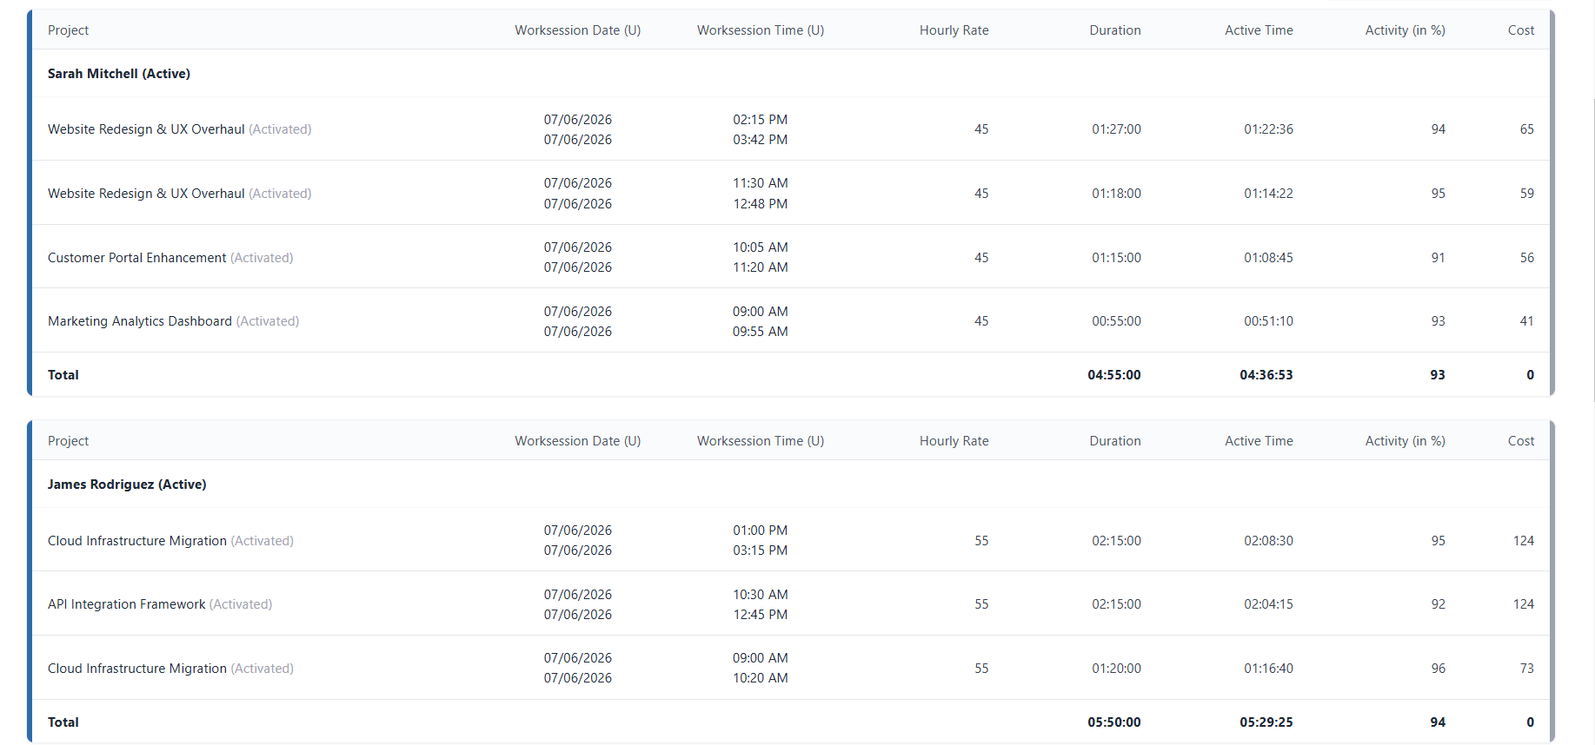This screenshot has height=745, width=1595.
Task: Select the James Rodriguez (Active) group heading
Action: pyautogui.click(x=127, y=485)
